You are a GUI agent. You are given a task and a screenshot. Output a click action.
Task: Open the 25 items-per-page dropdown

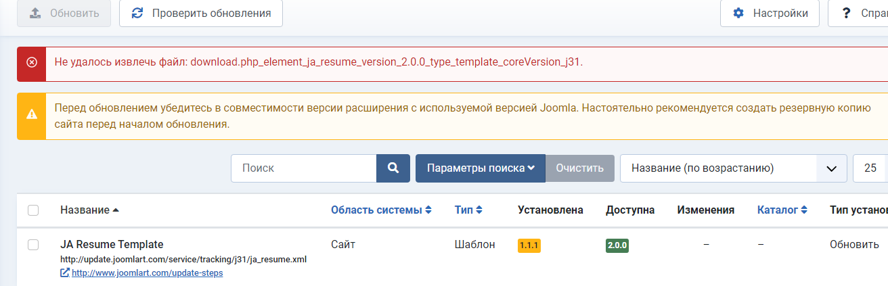pyautogui.click(x=870, y=168)
